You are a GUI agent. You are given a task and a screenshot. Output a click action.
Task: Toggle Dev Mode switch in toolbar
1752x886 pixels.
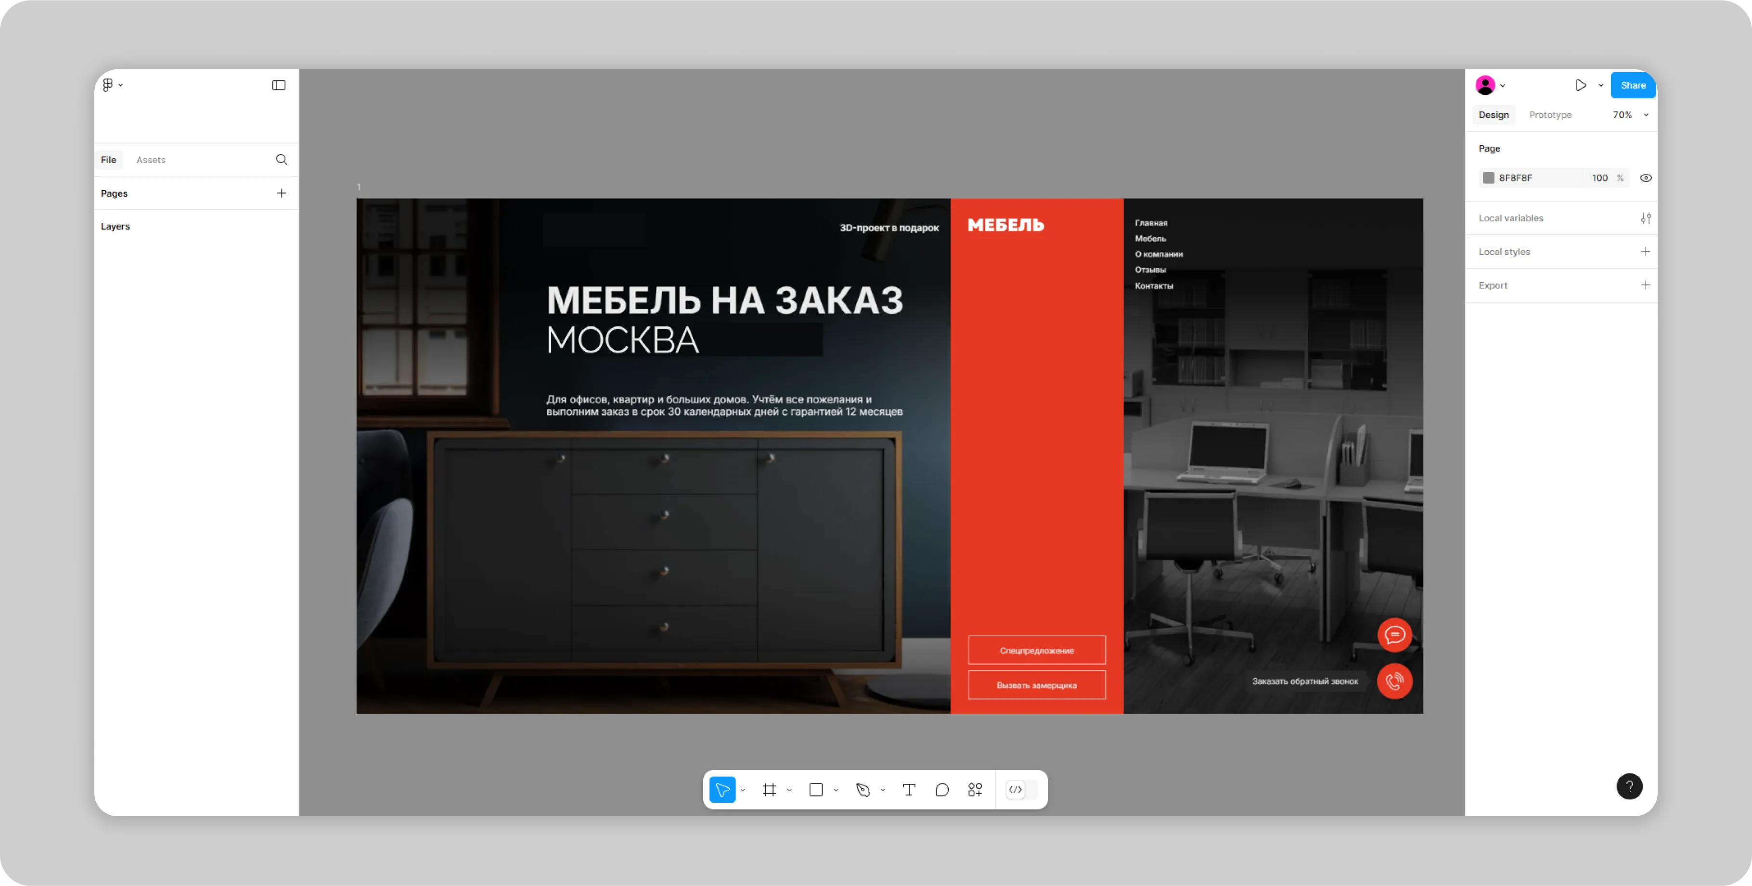tap(1021, 789)
